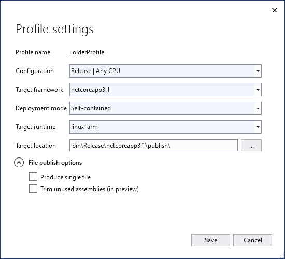This screenshot has width=285, height=259.
Task: Click the Target framework label
Action: (x=39, y=90)
